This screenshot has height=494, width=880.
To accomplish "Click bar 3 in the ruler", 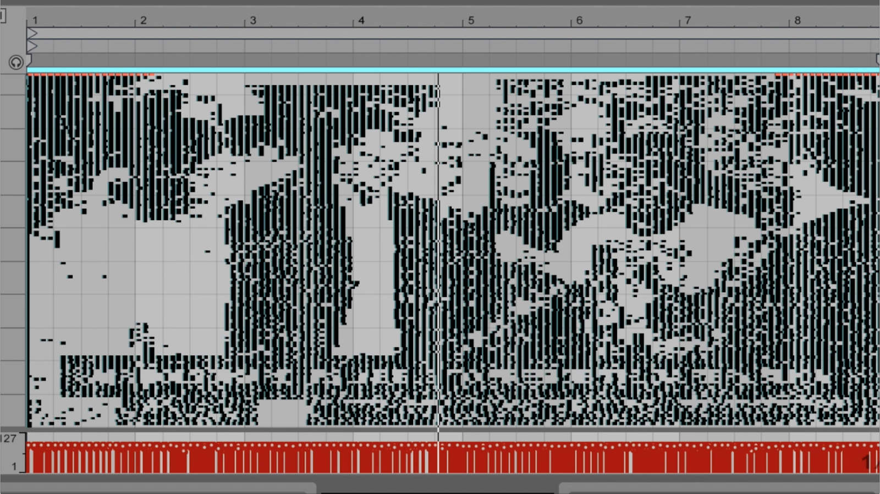I will 253,20.
